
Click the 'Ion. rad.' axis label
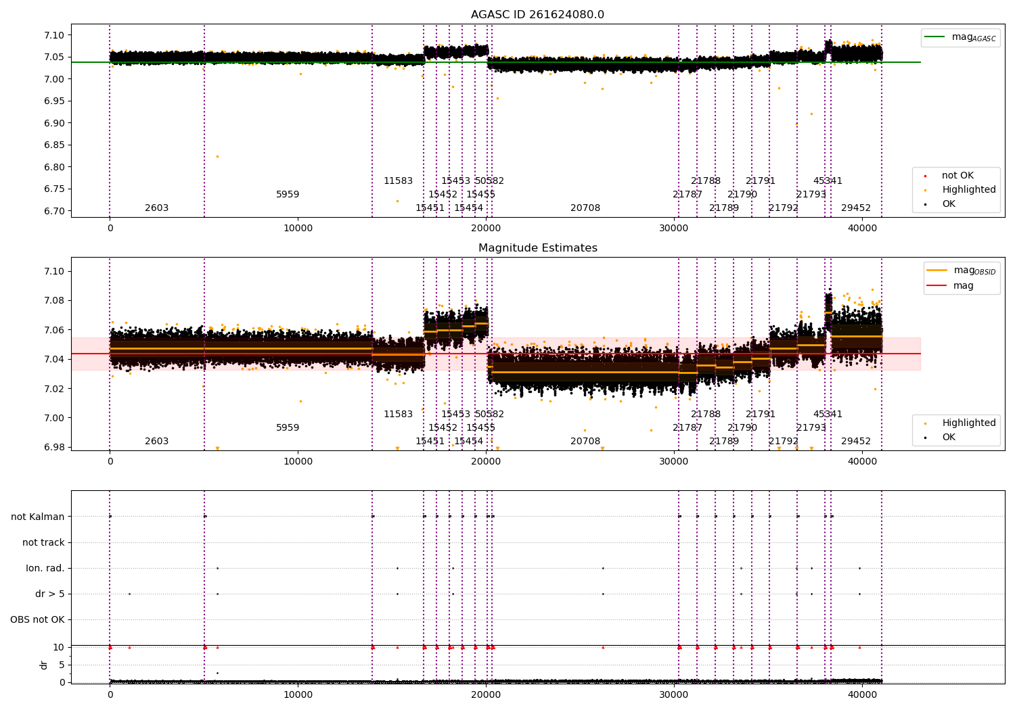click(x=45, y=568)
